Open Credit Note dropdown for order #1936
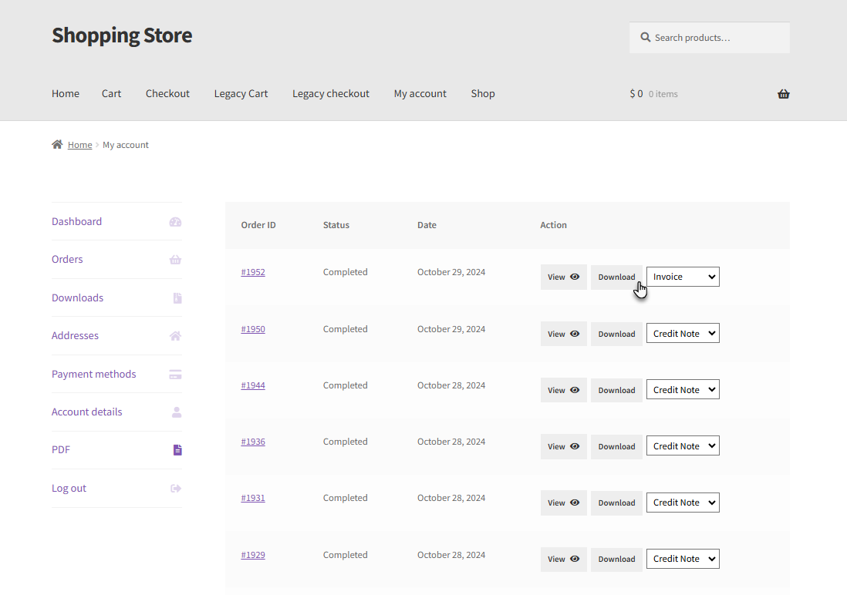Image resolution: width=847 pixels, height=595 pixels. [x=683, y=446]
